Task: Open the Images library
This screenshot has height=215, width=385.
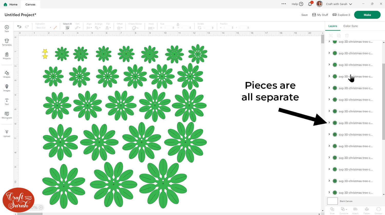Action: tap(7, 88)
